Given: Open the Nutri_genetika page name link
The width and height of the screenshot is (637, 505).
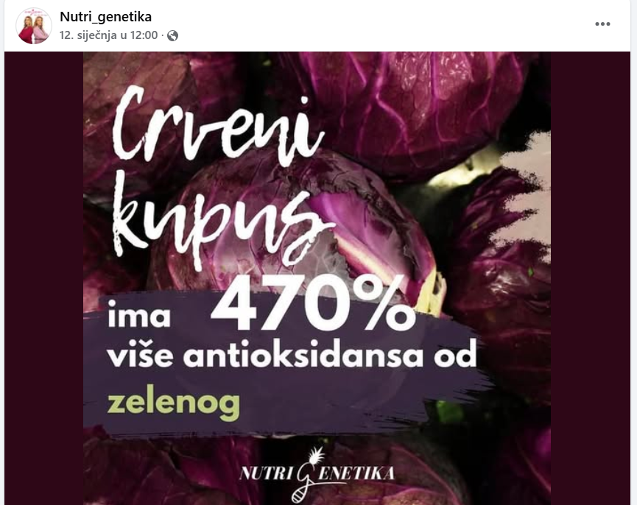Looking at the screenshot, I should 105,17.
